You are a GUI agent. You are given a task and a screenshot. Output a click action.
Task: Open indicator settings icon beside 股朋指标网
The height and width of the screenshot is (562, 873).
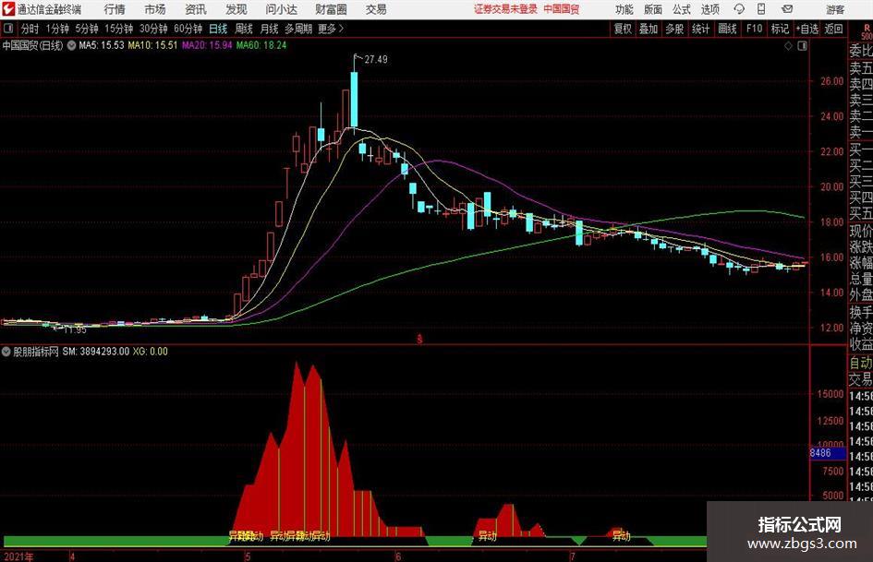[x=6, y=352]
